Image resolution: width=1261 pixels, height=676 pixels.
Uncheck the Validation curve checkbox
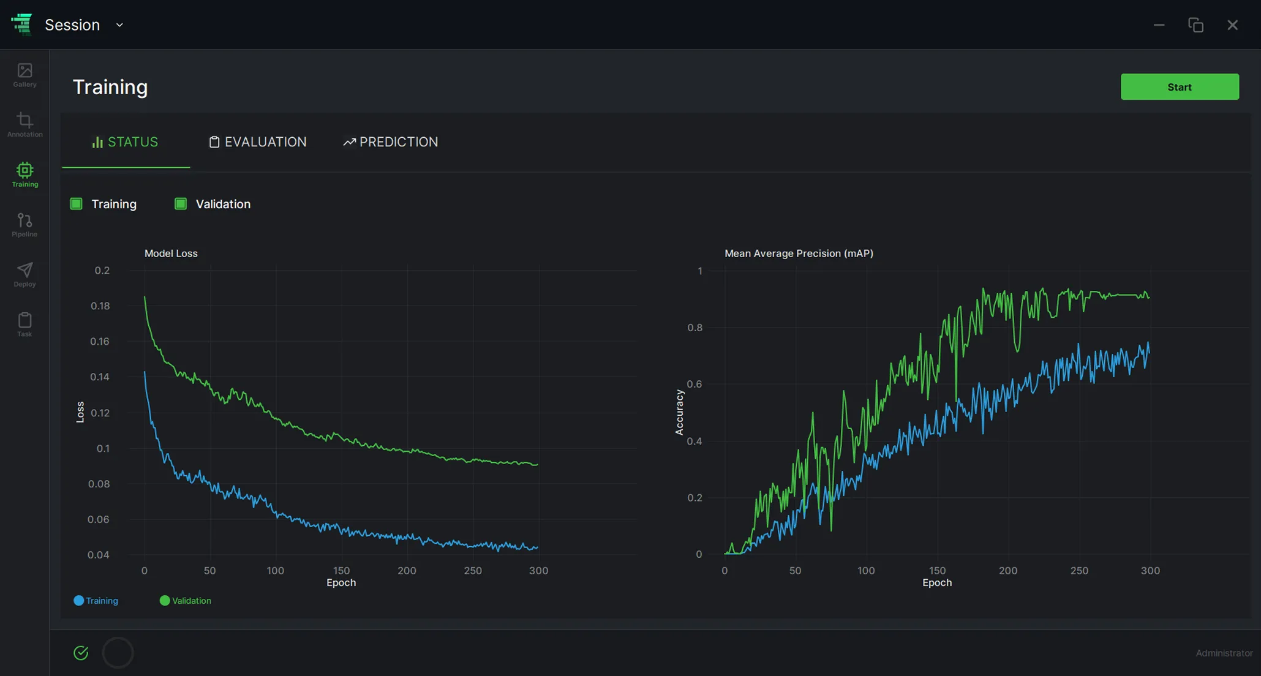click(x=181, y=204)
